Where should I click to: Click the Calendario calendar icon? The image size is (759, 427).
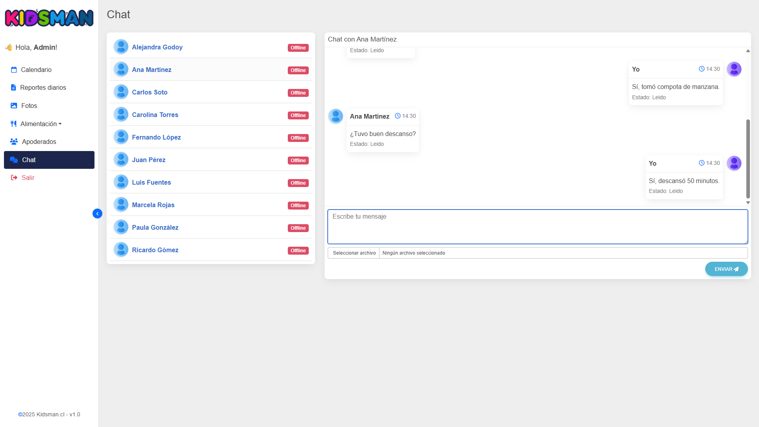(x=14, y=70)
